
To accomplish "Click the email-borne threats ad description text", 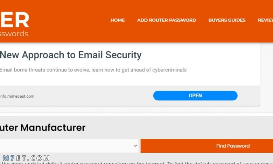I will coord(93,70).
